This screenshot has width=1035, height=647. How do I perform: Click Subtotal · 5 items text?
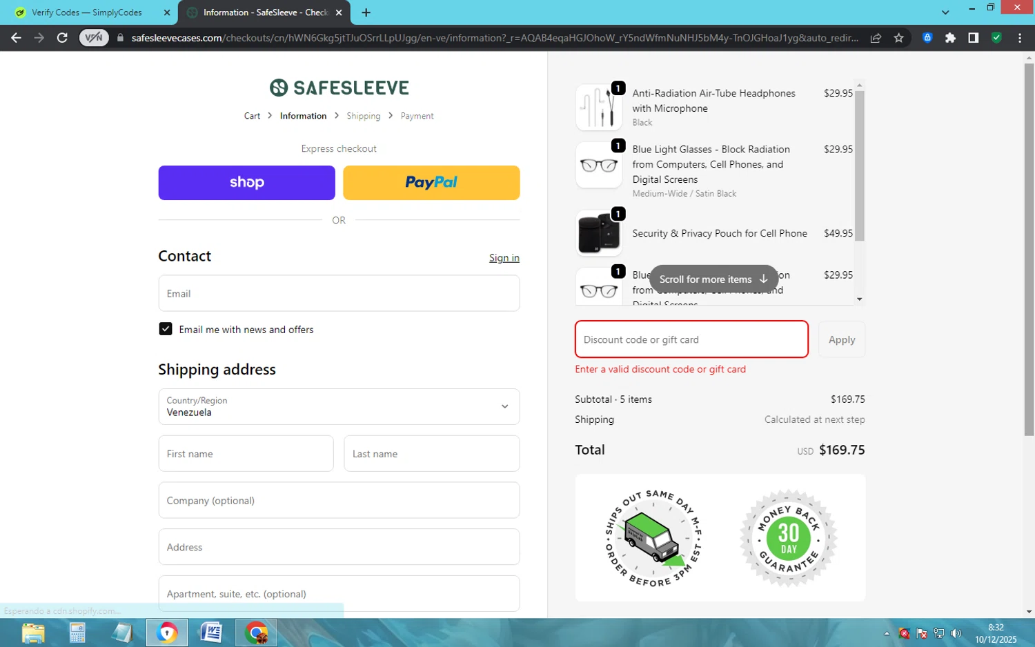tap(613, 399)
